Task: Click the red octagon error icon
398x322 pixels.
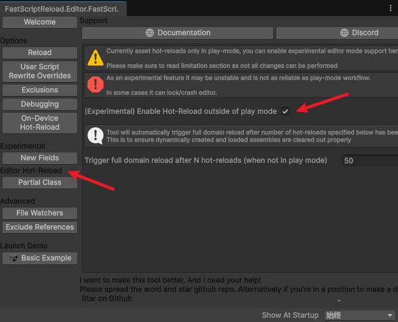Action: point(96,84)
